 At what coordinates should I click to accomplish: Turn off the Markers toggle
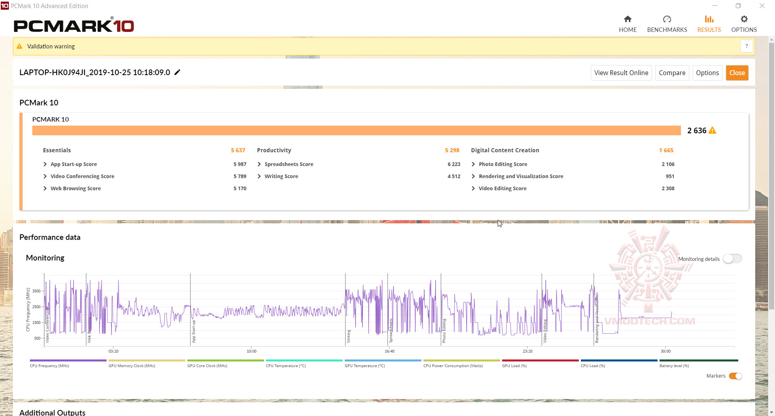(x=735, y=376)
